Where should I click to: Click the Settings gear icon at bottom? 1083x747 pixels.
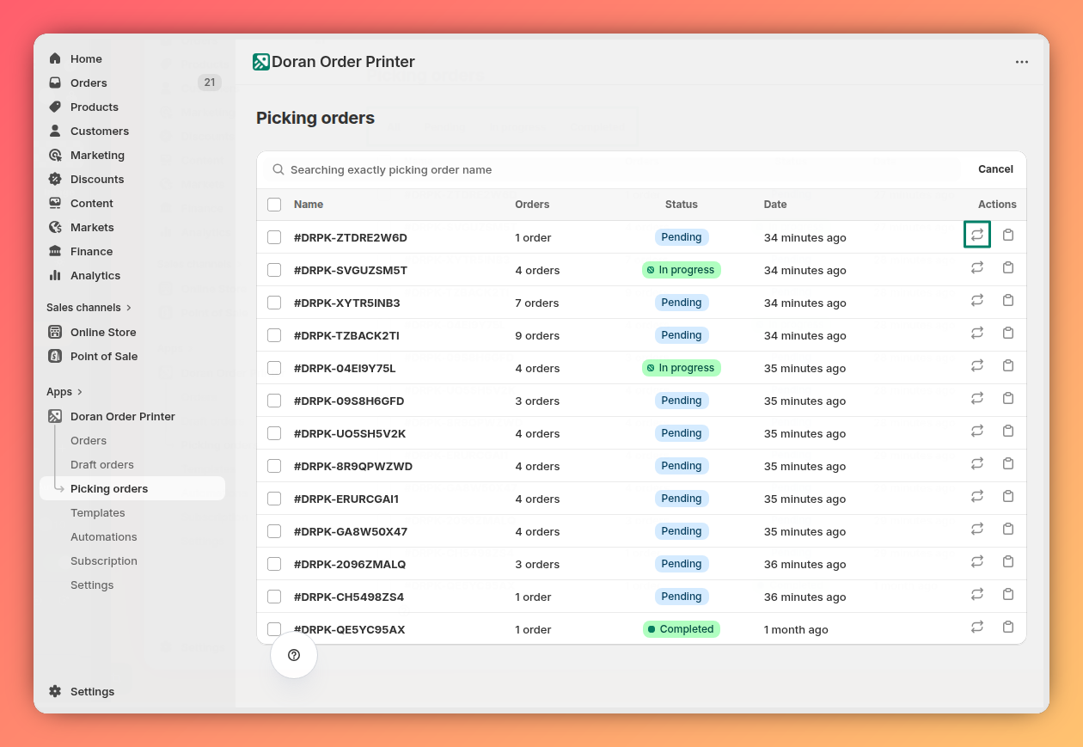[x=55, y=691]
